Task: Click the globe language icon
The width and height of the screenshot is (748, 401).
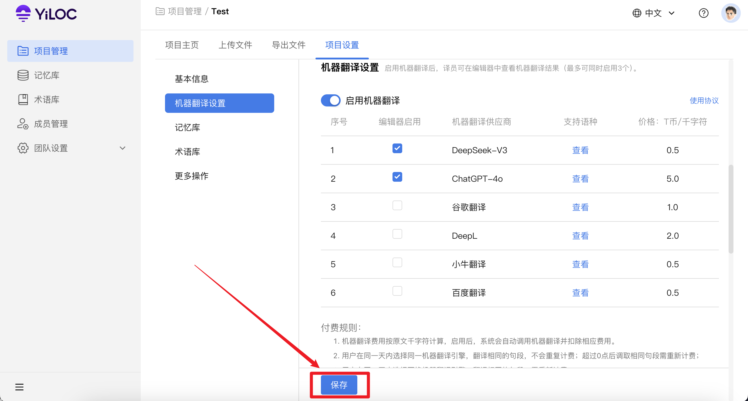Action: [x=637, y=13]
